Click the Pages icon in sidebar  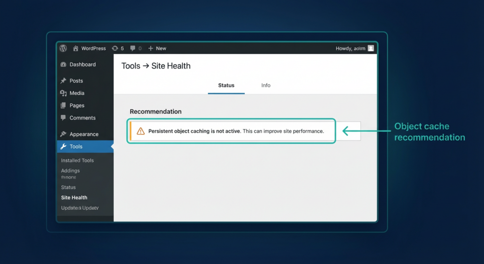[63, 106]
